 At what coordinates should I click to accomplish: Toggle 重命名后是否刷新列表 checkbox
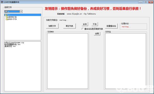[x=83, y=29]
